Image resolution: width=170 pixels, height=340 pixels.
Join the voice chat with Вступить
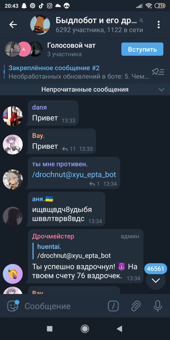[x=142, y=49]
